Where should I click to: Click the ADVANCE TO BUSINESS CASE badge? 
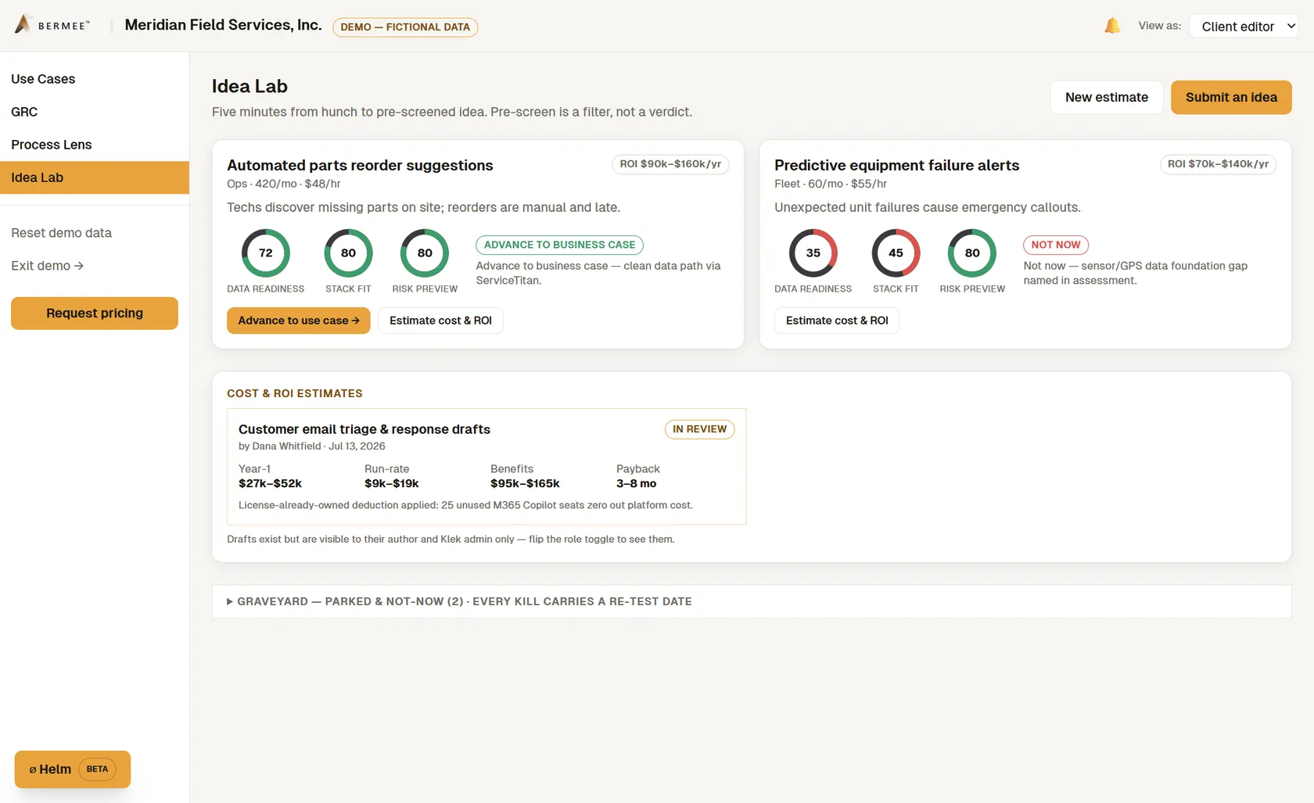(559, 245)
